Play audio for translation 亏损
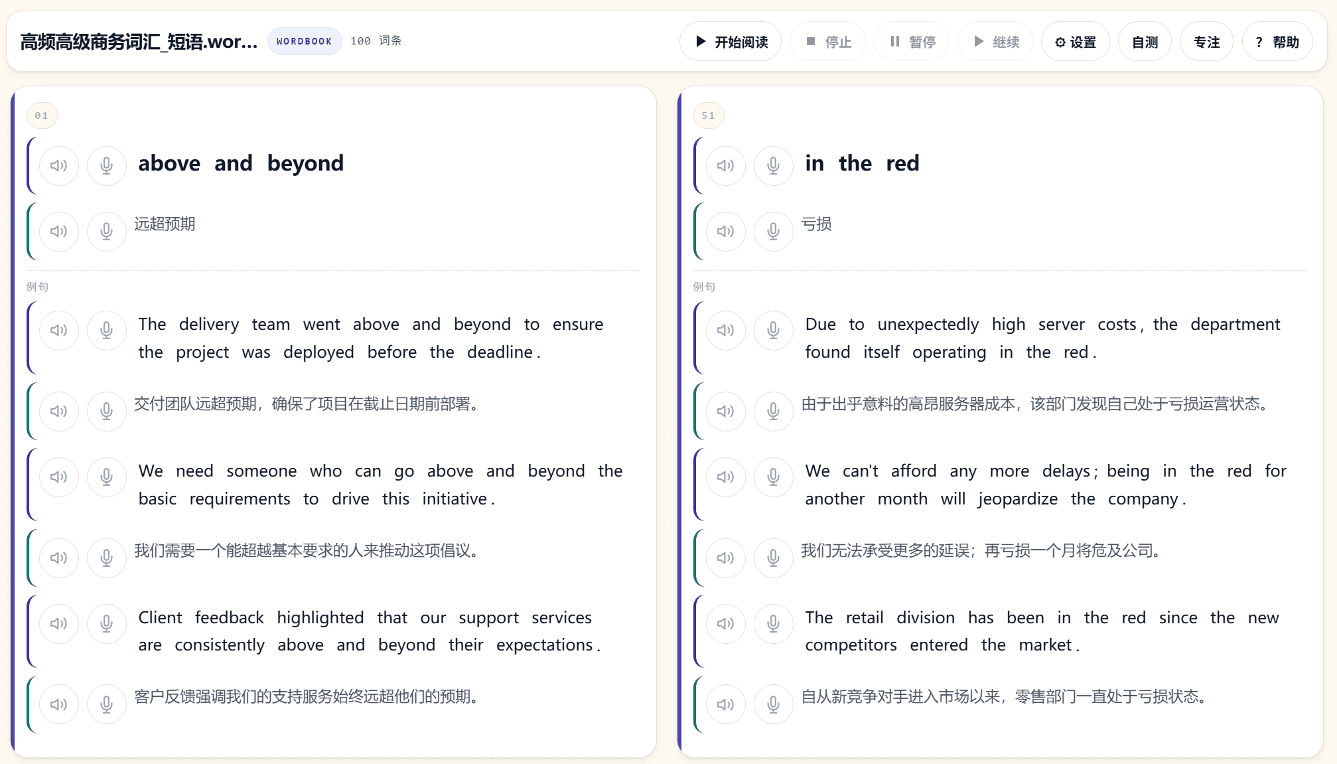 [726, 232]
